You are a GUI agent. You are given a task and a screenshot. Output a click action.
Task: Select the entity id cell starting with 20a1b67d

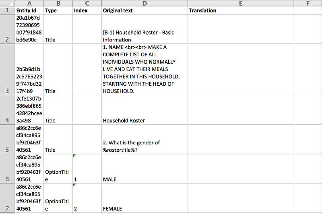29,29
